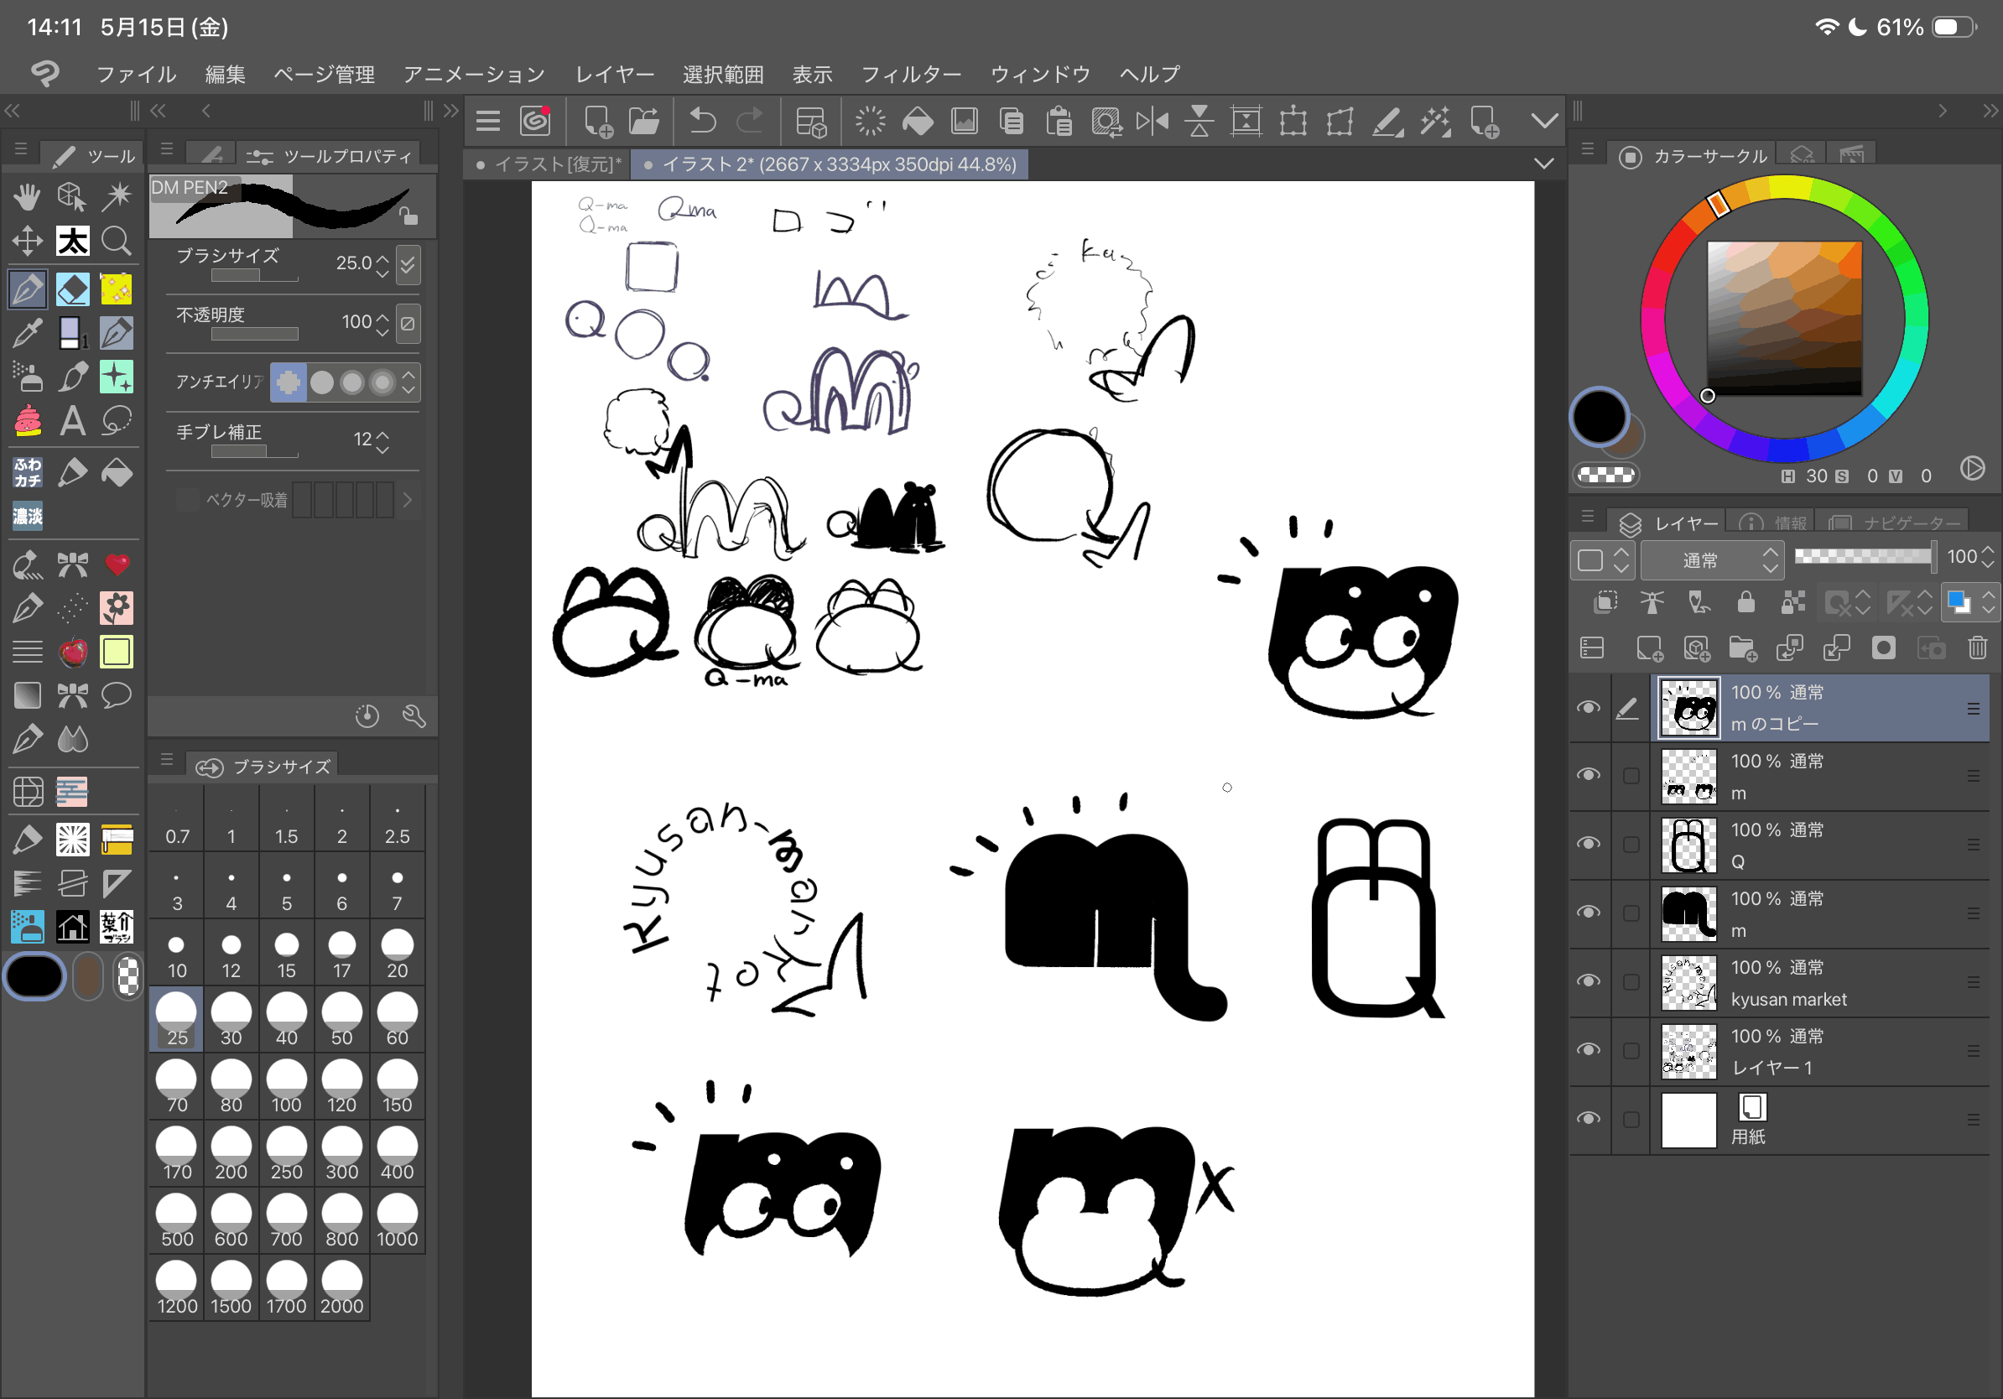The image size is (2003, 1399).
Task: Adjust layer opacity 100 stepper arrows
Action: click(x=1988, y=556)
